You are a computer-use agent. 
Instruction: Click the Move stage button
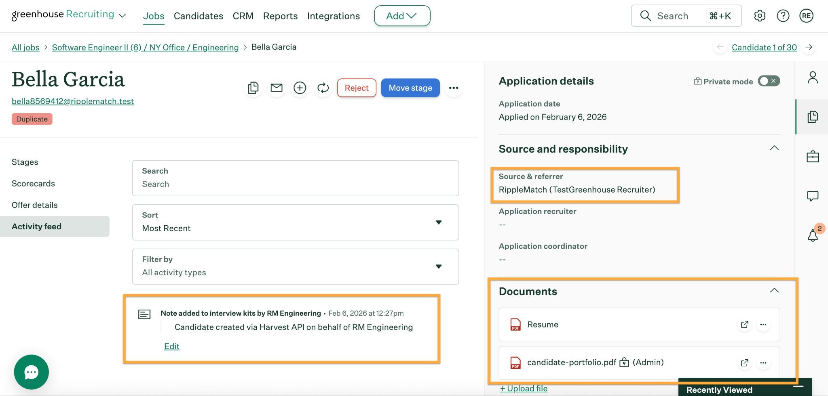(410, 88)
